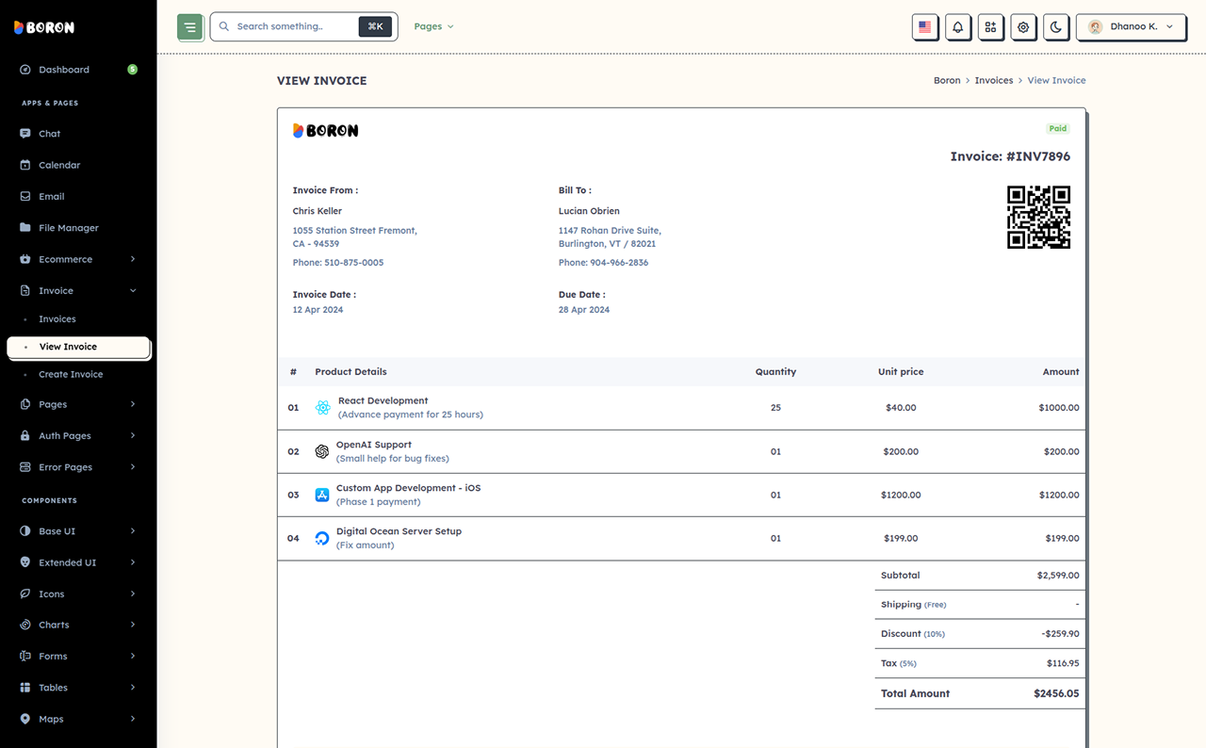Screen dimensions: 1206x748
Task: Toggle the sidebar with the hamburger menu button
Action: 190,27
